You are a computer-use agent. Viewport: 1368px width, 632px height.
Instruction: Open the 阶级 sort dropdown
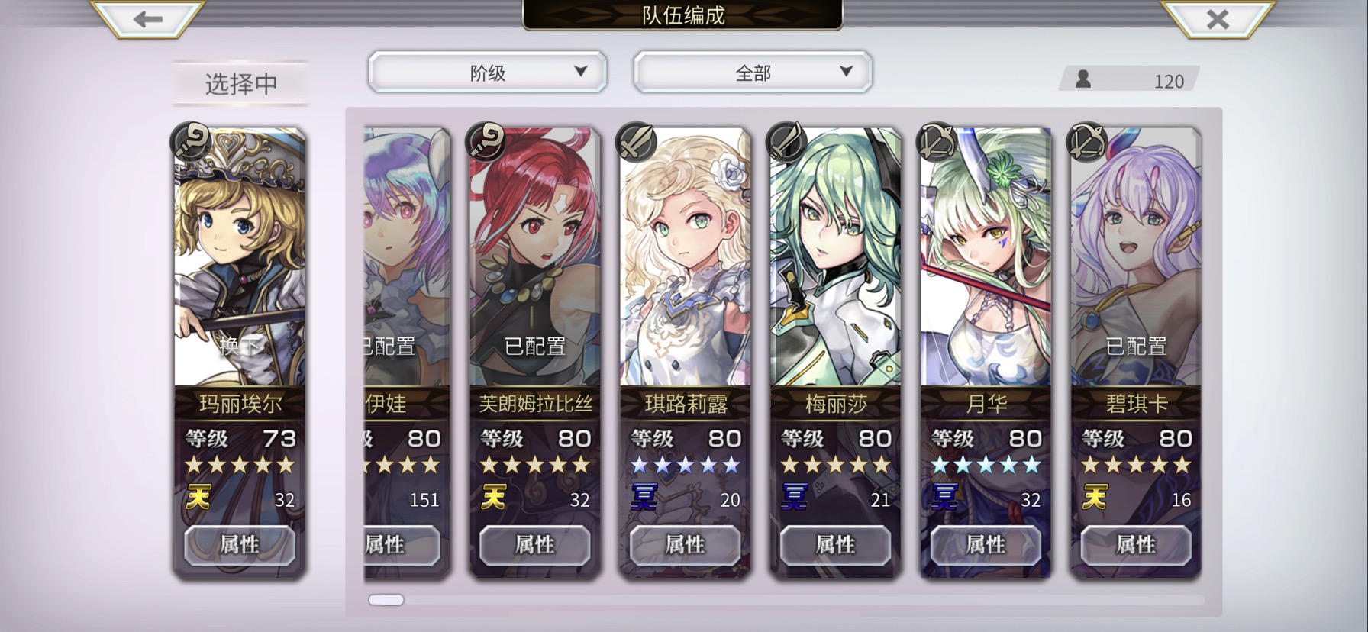[x=487, y=73]
